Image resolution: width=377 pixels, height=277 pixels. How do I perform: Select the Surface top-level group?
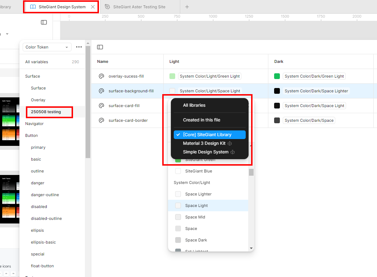pyautogui.click(x=33, y=76)
